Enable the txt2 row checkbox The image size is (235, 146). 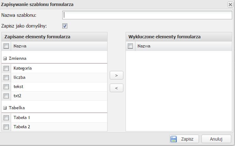point(6,96)
